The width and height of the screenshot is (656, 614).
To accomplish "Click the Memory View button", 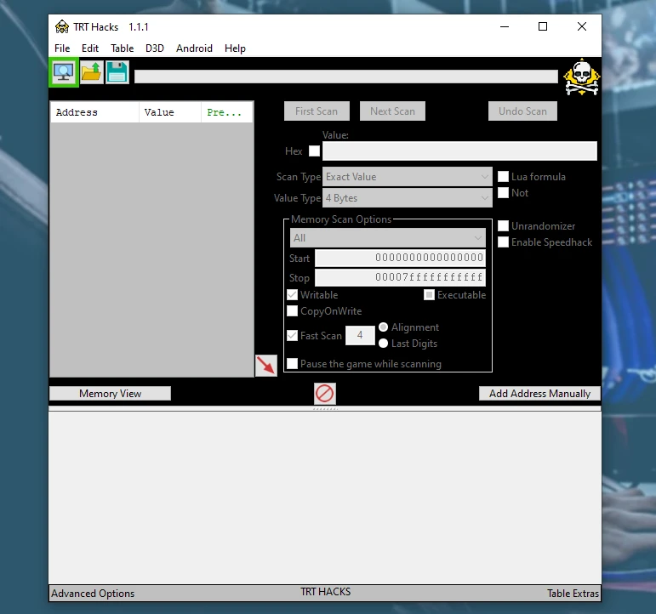I will pyautogui.click(x=110, y=394).
